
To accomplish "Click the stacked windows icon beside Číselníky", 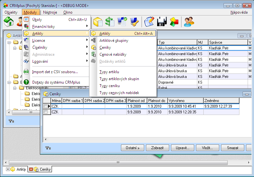I will tap(26, 47).
